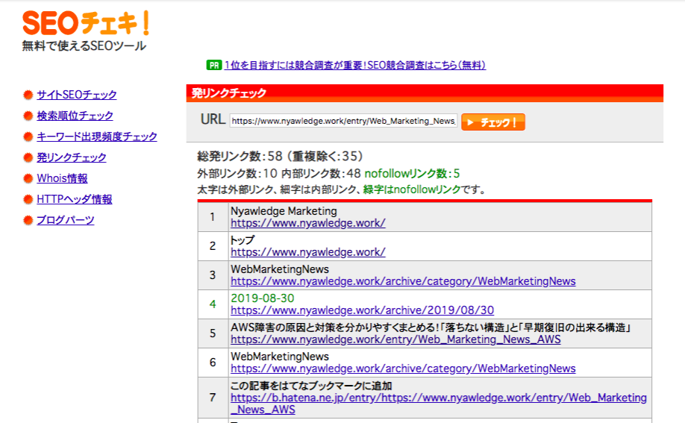Select the AWS障害の原因と対策 title text

point(431,328)
